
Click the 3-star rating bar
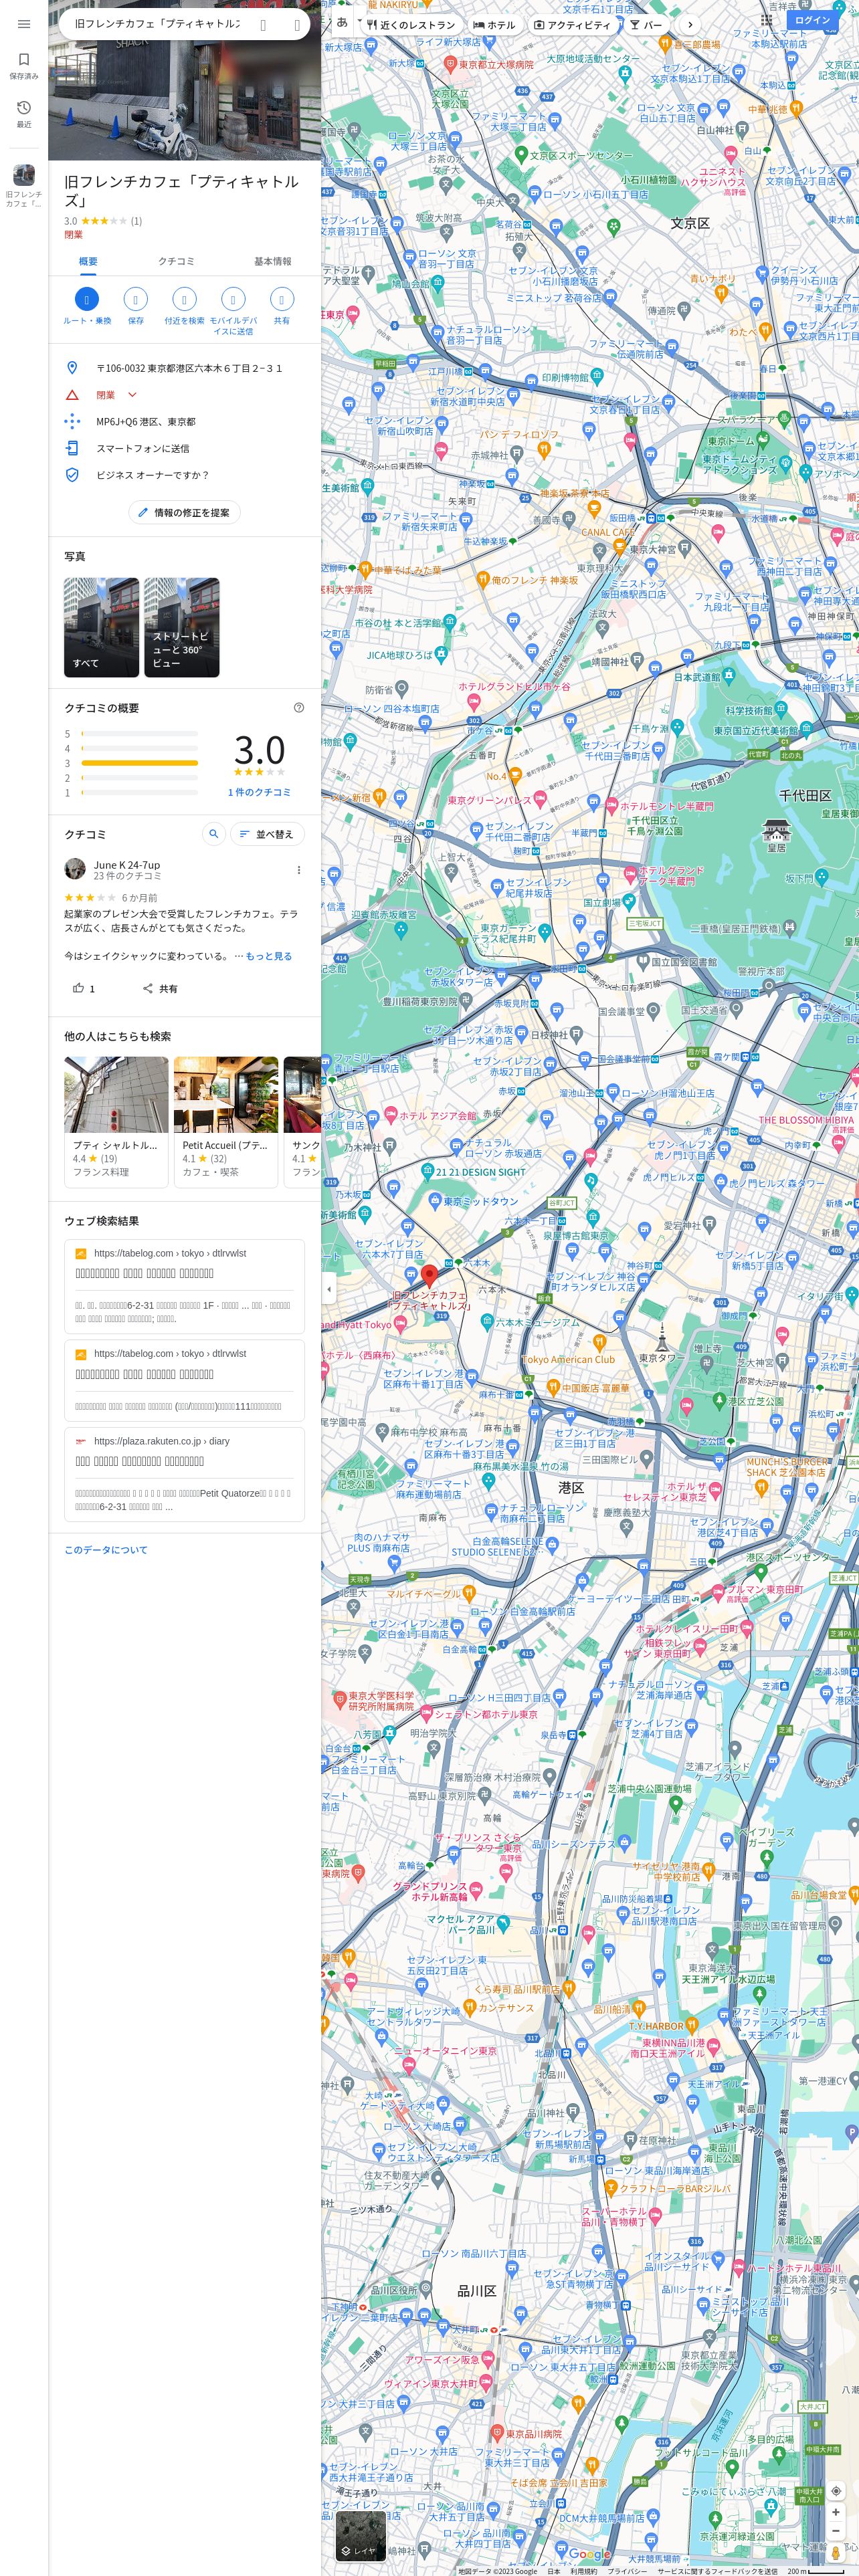pos(139,763)
